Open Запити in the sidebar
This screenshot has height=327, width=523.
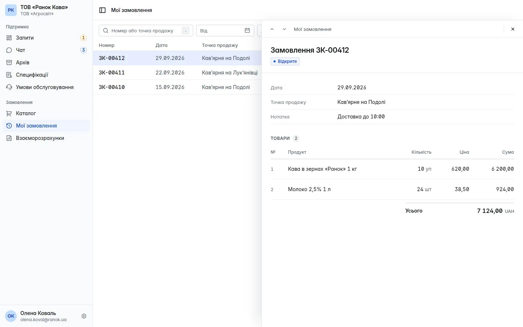pyautogui.click(x=46, y=38)
